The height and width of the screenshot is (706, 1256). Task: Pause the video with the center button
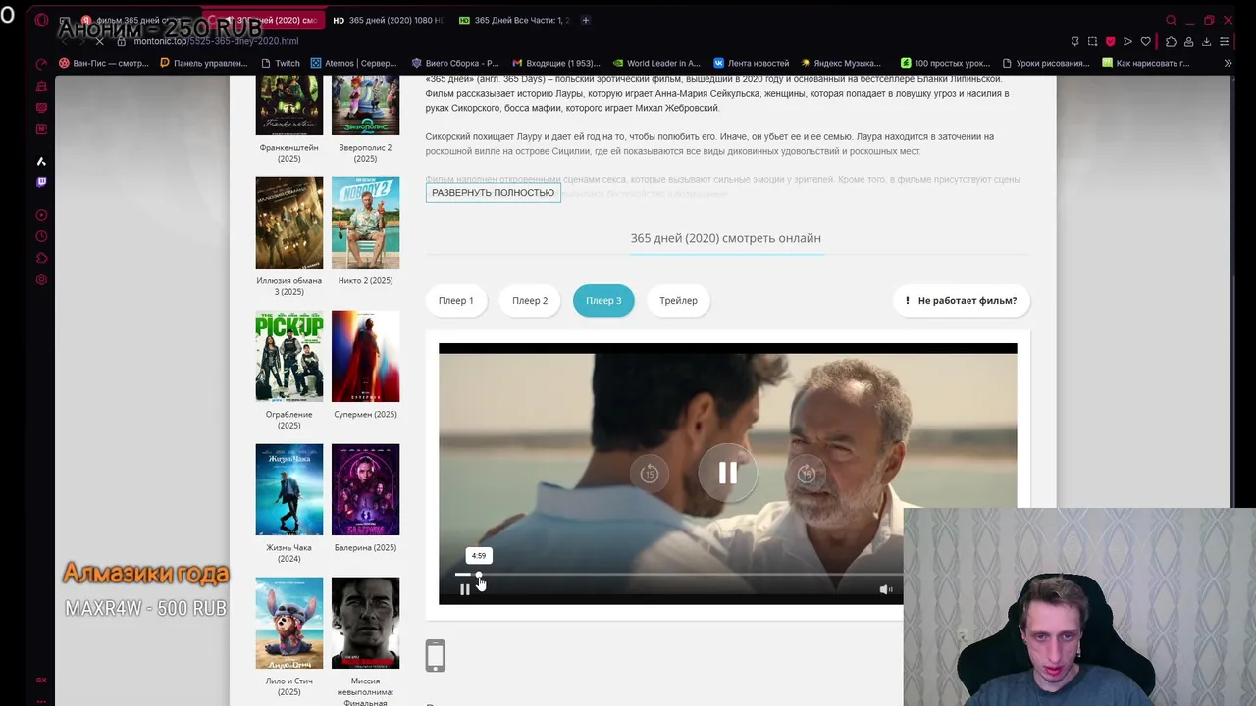727,474
